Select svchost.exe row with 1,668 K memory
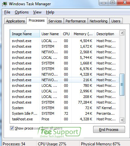 (x=65, y=63)
